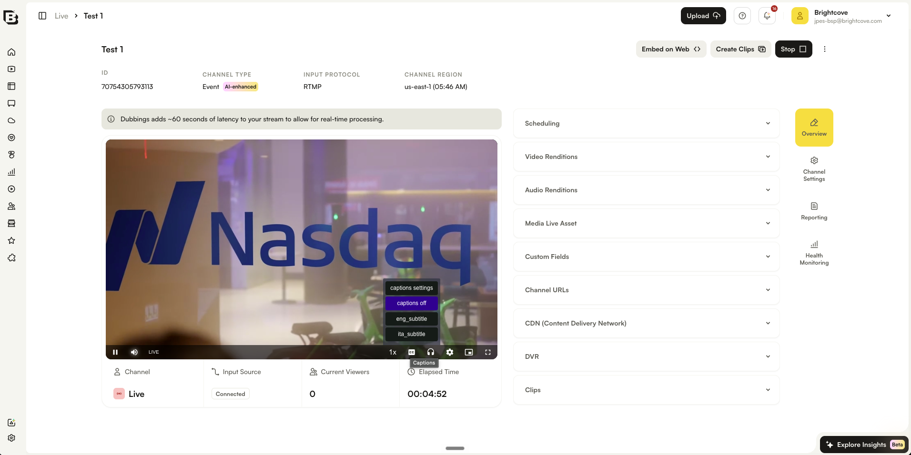Expand the Scheduling section

coord(647,123)
